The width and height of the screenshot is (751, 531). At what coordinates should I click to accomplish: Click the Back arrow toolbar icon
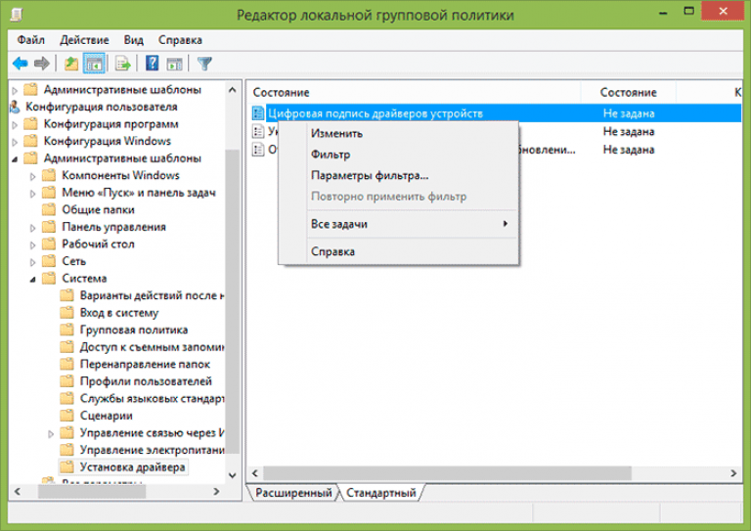pyautogui.click(x=20, y=64)
